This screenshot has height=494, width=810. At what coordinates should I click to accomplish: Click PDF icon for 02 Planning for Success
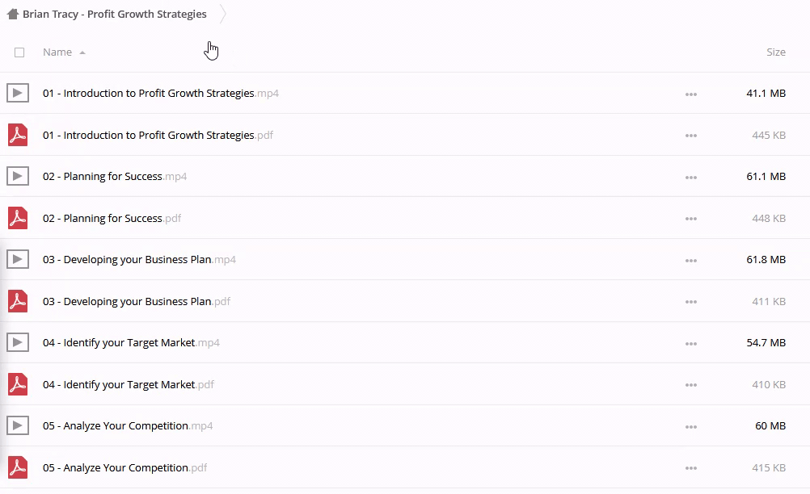click(17, 218)
